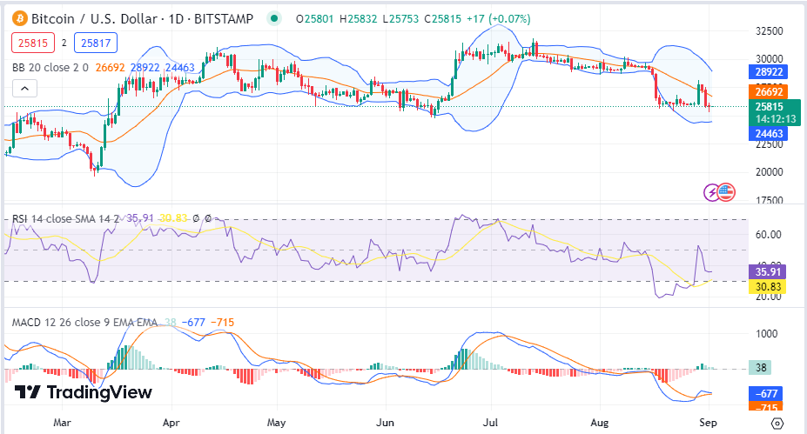This screenshot has height=434, width=807.
Task: Collapse the indicator legend with chevron
Action: click(24, 89)
